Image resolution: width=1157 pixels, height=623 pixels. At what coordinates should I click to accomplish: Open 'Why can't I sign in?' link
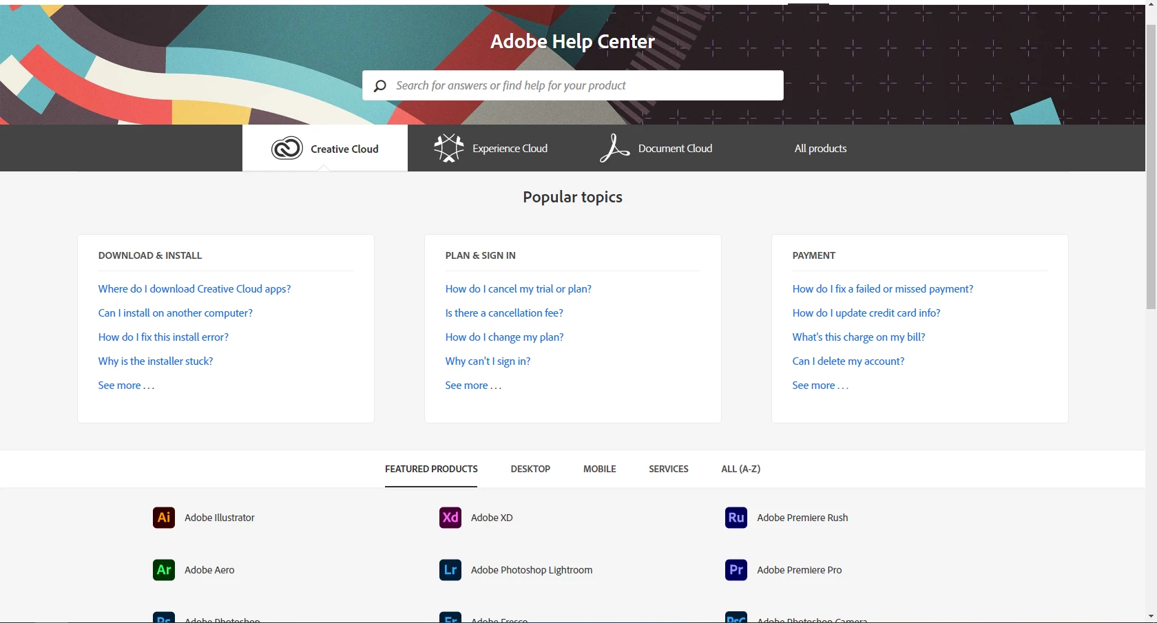click(488, 361)
